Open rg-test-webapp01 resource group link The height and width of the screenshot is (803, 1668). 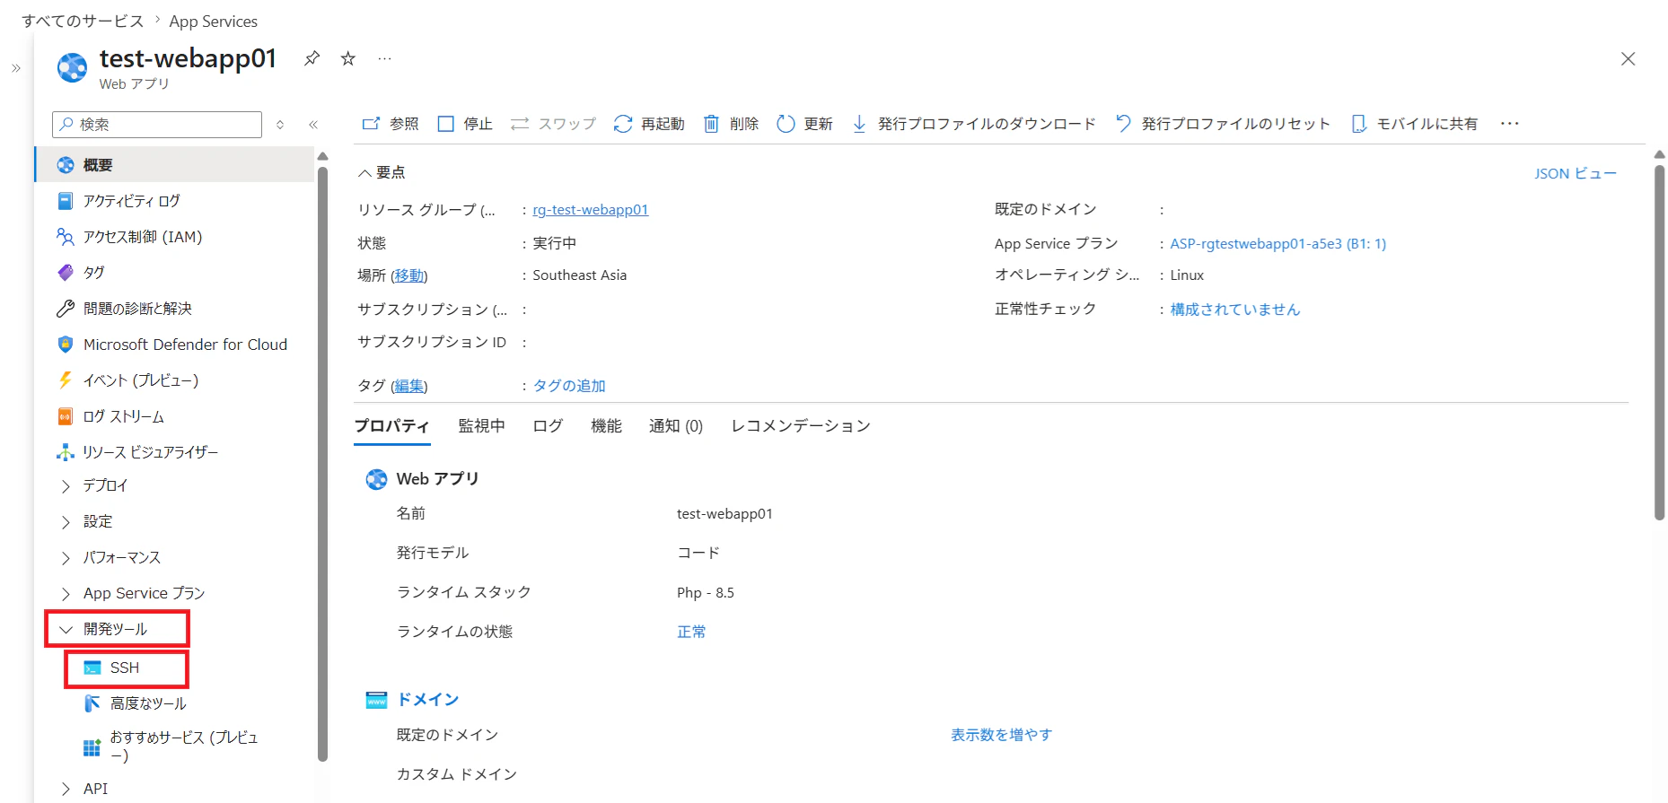(590, 210)
